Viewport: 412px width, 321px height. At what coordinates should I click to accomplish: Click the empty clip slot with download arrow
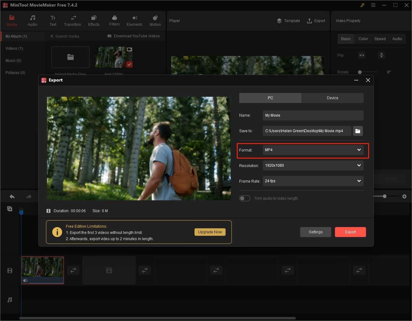tap(109, 270)
